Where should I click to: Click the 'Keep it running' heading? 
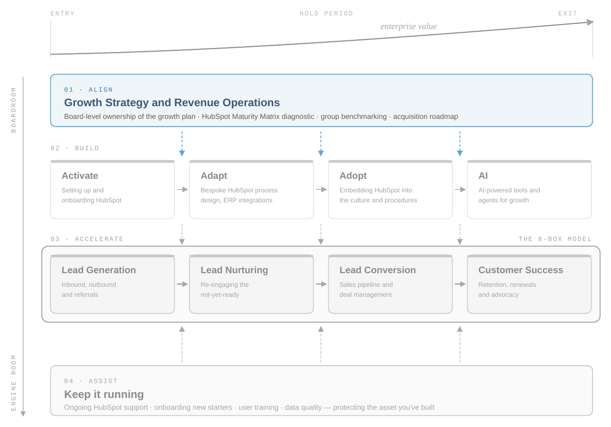(104, 394)
